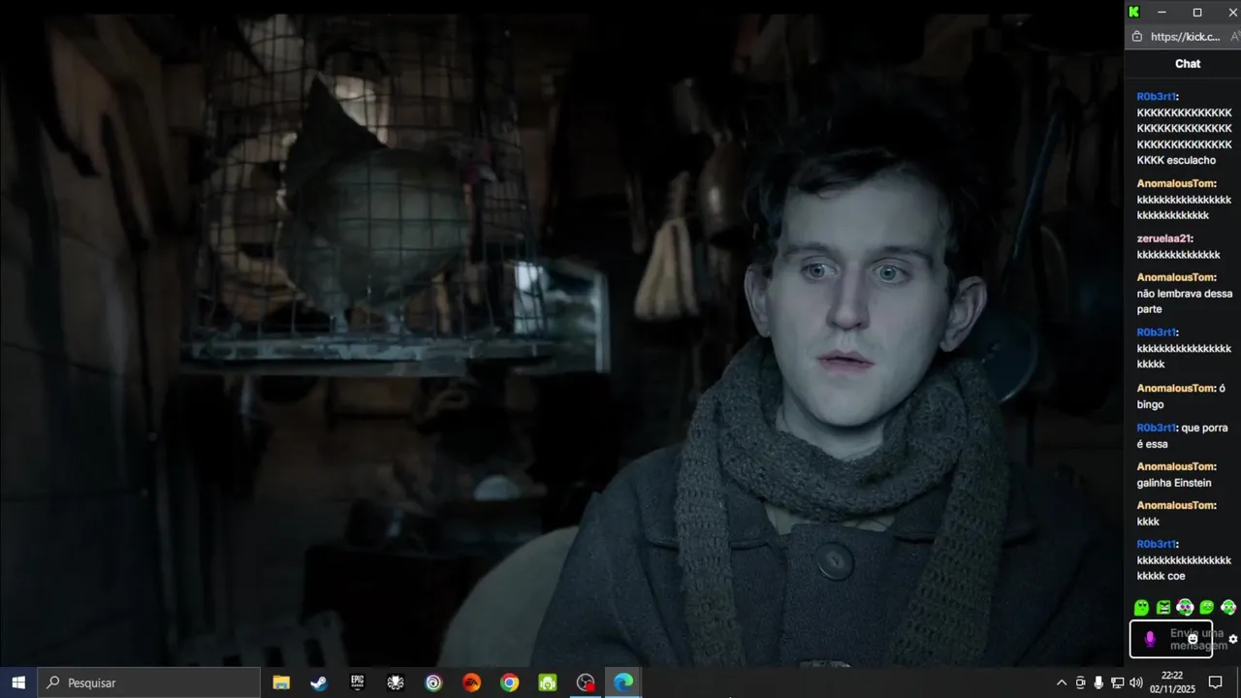Image resolution: width=1241 pixels, height=698 pixels.
Task: Open the round app icon with red badge
Action: [586, 682]
